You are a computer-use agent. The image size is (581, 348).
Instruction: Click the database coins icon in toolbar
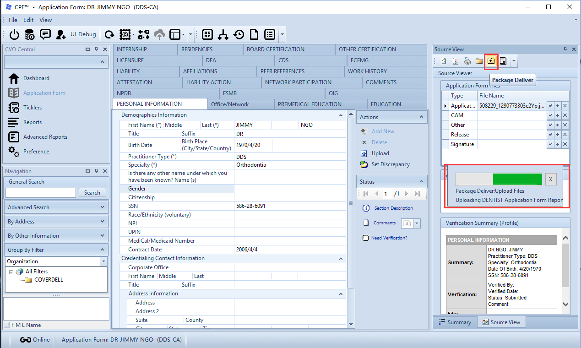[x=30, y=34]
